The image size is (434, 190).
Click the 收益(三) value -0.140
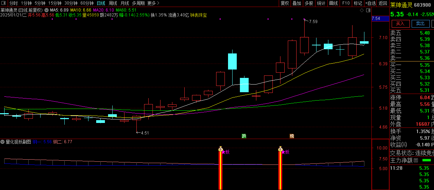[422, 144]
